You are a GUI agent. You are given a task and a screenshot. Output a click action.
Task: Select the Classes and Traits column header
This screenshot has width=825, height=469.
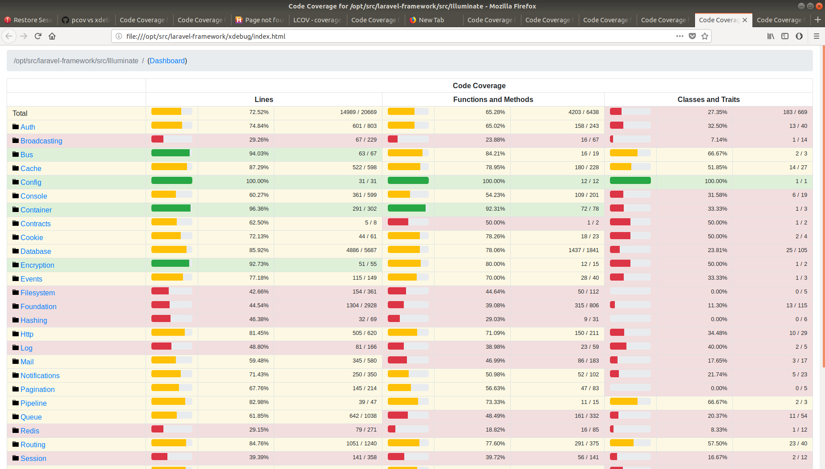(x=708, y=99)
